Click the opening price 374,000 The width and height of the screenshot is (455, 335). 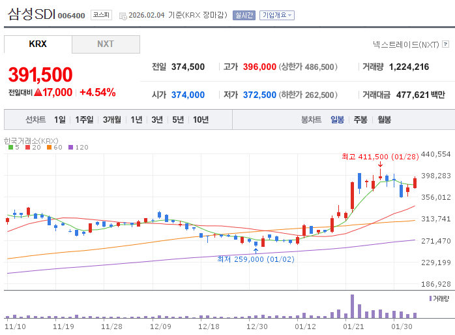(x=188, y=95)
